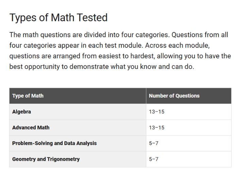The width and height of the screenshot is (245, 184).
Task: Select the "Number of Questions" column header
Action: [174, 96]
